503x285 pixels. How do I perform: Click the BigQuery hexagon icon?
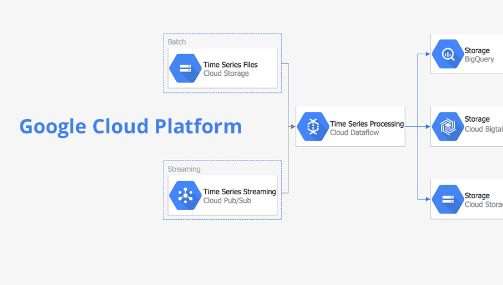coord(448,54)
